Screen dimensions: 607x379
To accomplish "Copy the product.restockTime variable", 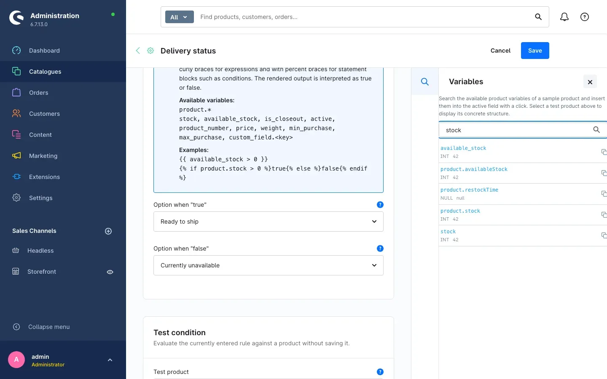I will click(x=604, y=194).
